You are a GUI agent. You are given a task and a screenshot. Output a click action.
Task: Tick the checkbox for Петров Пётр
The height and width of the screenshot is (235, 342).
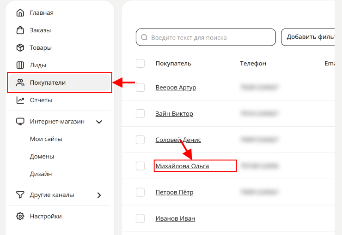(x=140, y=192)
